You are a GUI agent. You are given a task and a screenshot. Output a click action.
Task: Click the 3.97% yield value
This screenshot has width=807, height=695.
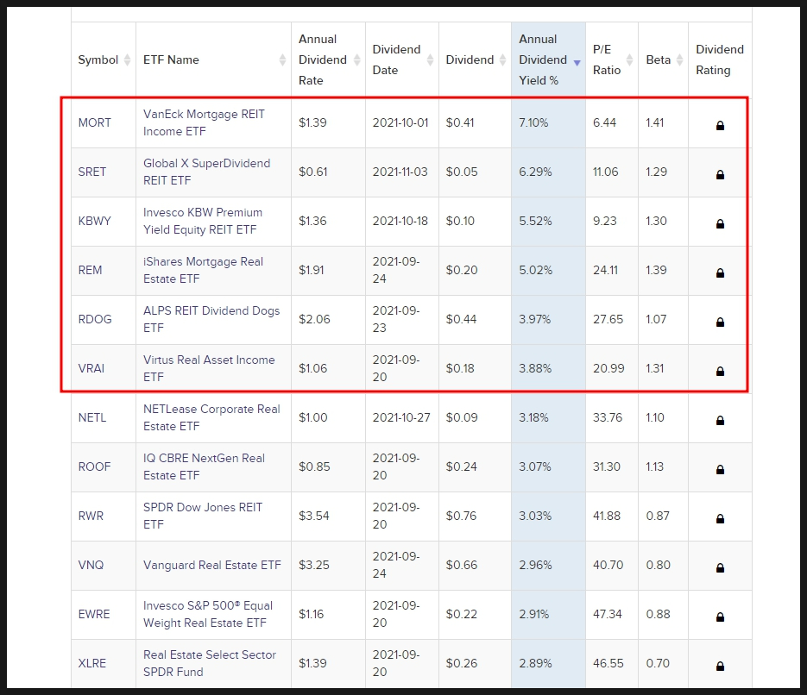pyautogui.click(x=535, y=319)
